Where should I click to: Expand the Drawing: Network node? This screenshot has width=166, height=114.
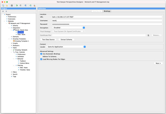point(11,50)
